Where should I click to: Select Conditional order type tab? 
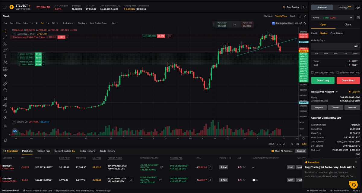coord(337,33)
